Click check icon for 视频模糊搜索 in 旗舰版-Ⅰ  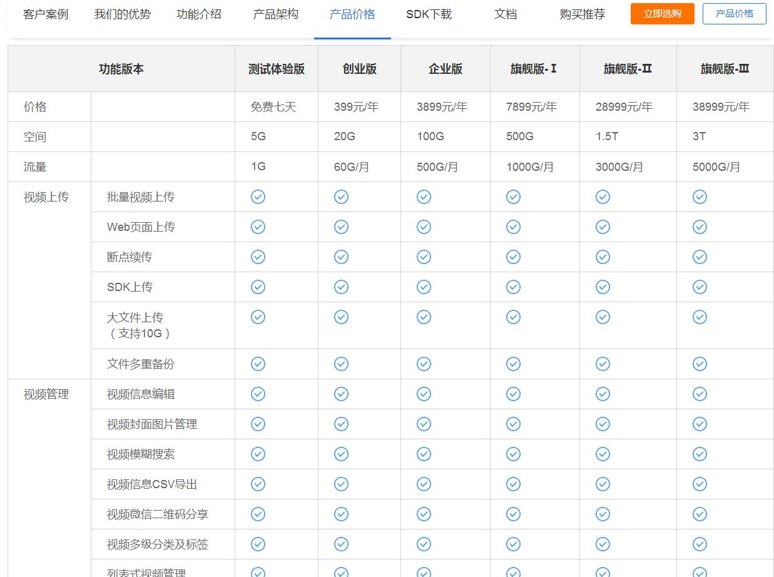coord(513,454)
